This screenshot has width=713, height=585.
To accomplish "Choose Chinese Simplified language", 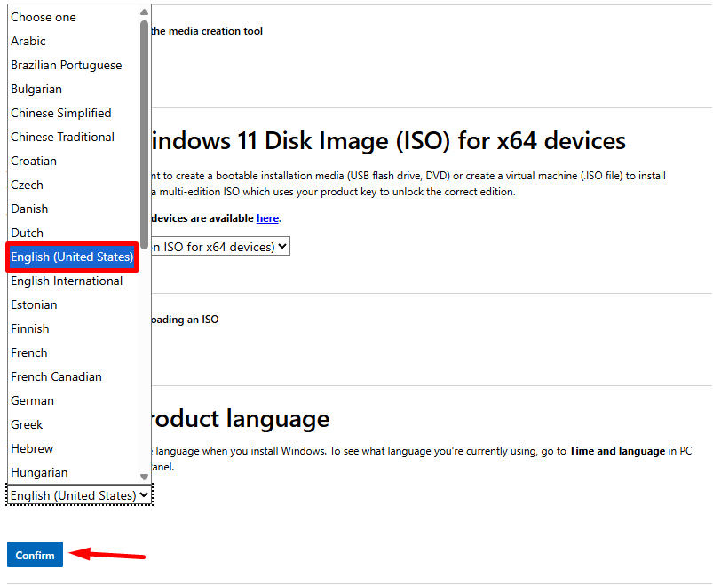I will [73, 113].
